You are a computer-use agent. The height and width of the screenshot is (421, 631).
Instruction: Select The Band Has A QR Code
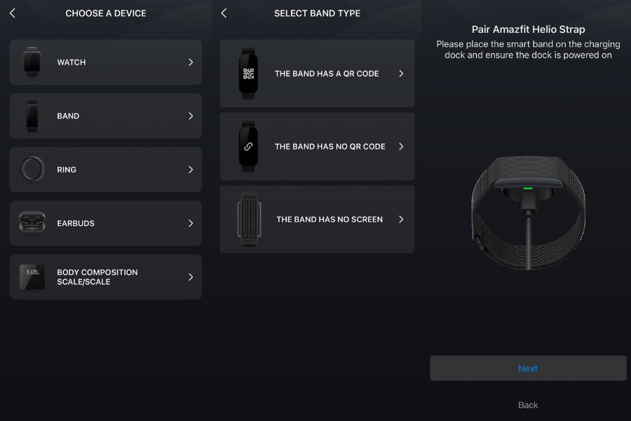327,73
